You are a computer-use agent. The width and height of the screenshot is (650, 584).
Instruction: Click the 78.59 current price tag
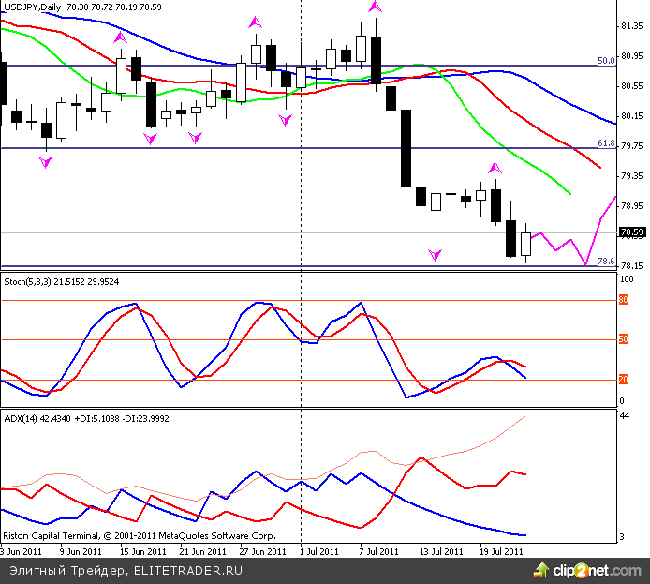pos(632,232)
